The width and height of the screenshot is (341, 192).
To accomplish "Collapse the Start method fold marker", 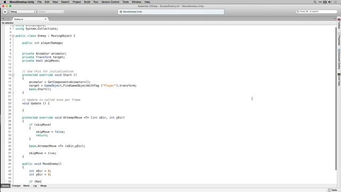I will pyautogui.click(x=13, y=75).
